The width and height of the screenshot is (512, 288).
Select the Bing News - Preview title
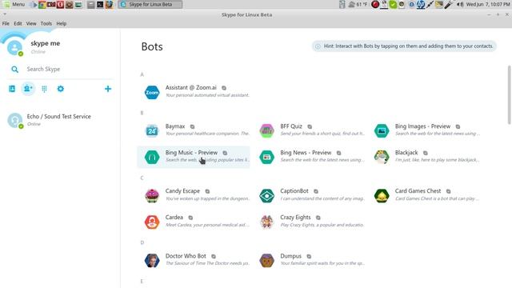(x=306, y=153)
